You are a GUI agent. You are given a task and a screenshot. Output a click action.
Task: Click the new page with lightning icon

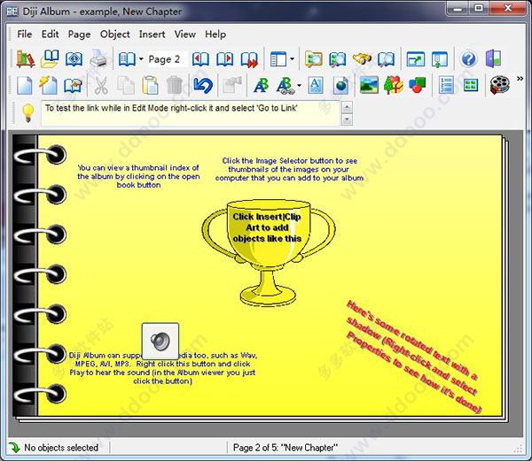[49, 85]
